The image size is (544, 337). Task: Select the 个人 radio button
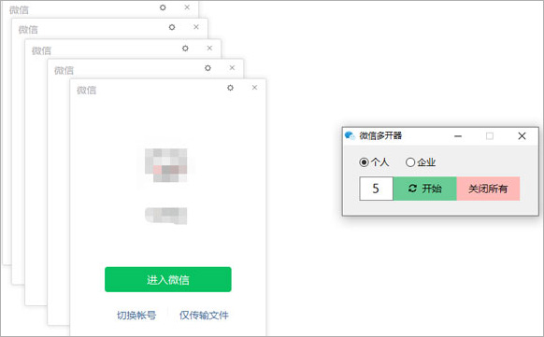click(x=364, y=162)
